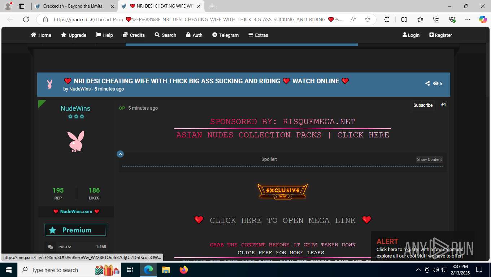The width and height of the screenshot is (491, 277).
Task: Click here for more leaks link
Action: click(281, 252)
